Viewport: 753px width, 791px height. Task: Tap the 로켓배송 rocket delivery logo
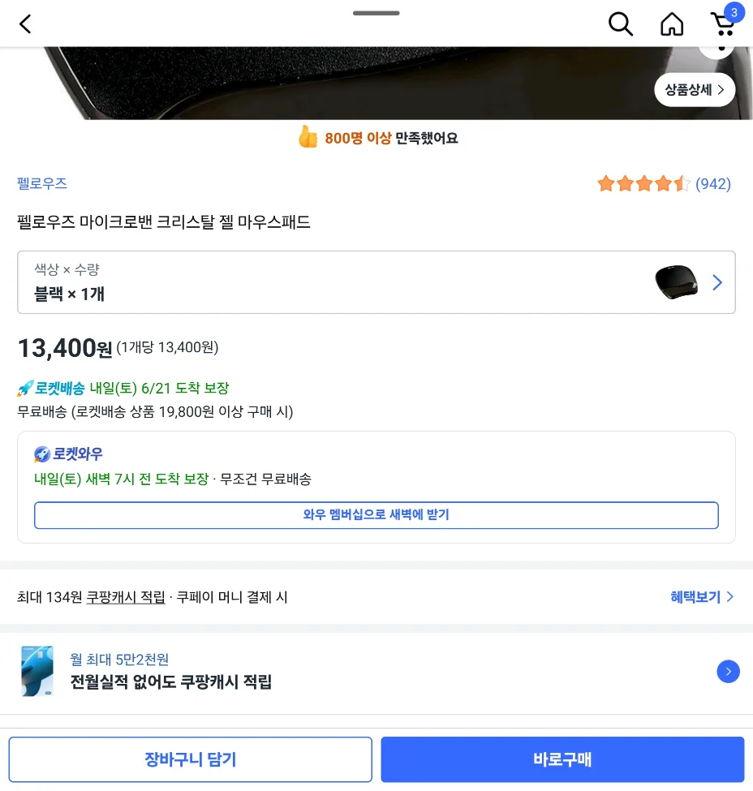point(51,388)
